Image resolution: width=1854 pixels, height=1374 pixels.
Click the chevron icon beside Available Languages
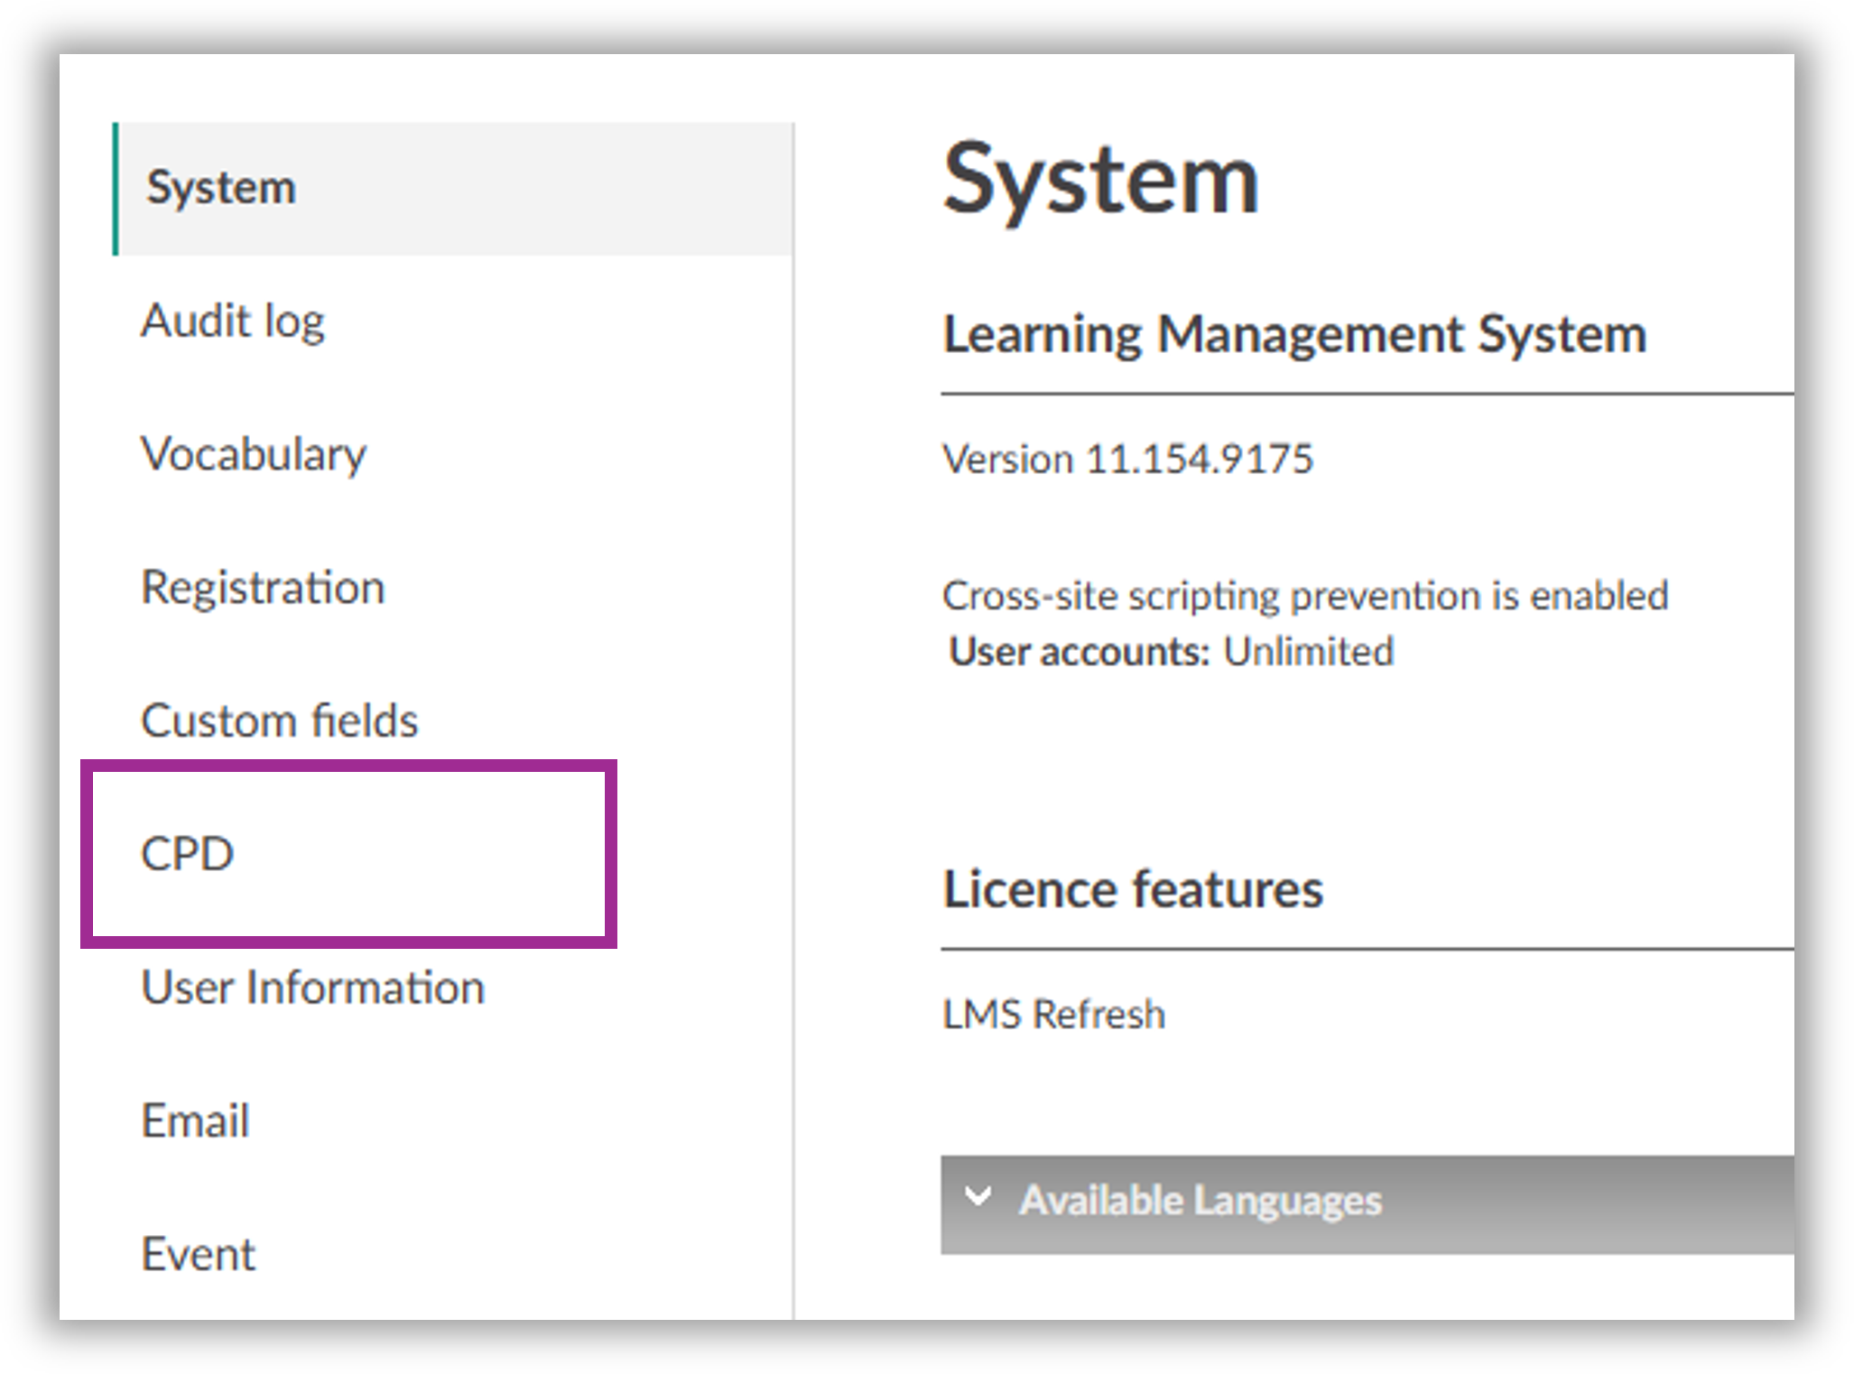978,1198
